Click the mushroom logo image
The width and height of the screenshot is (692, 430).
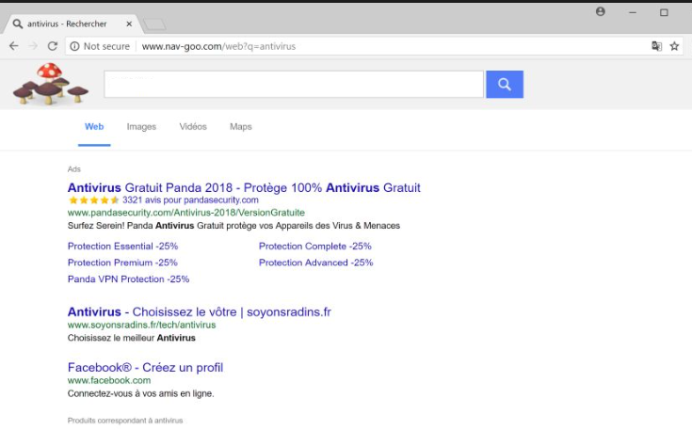[x=49, y=84]
